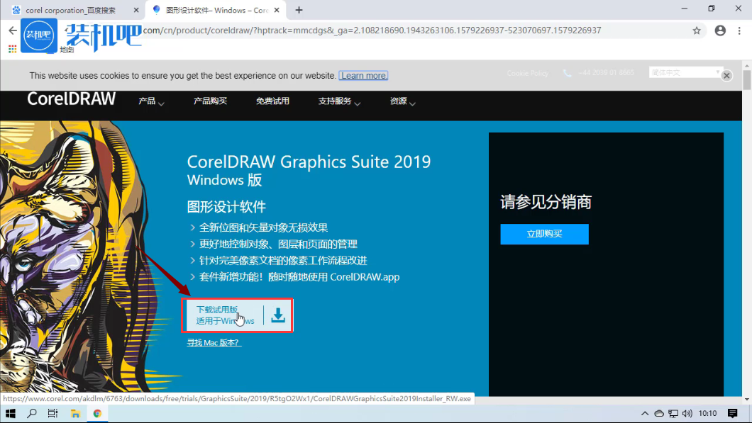Click the 立即购买 purchase button

[x=544, y=234]
